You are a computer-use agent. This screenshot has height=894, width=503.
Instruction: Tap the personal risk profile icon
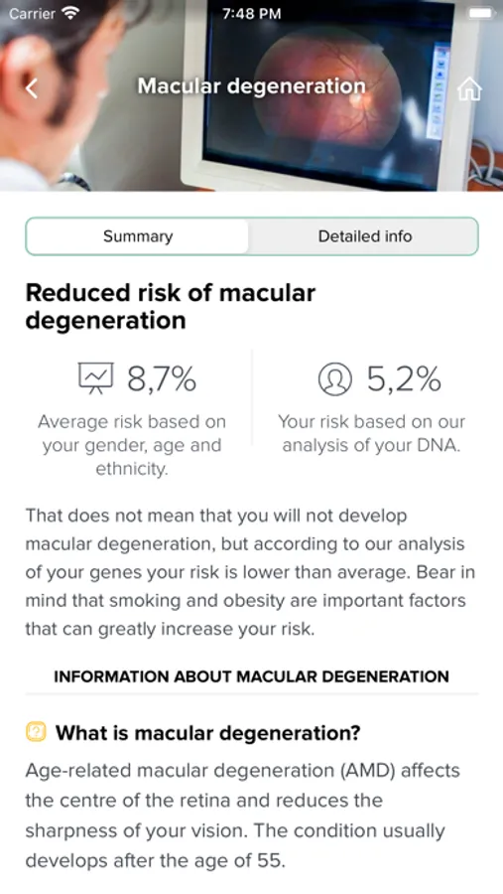[335, 379]
